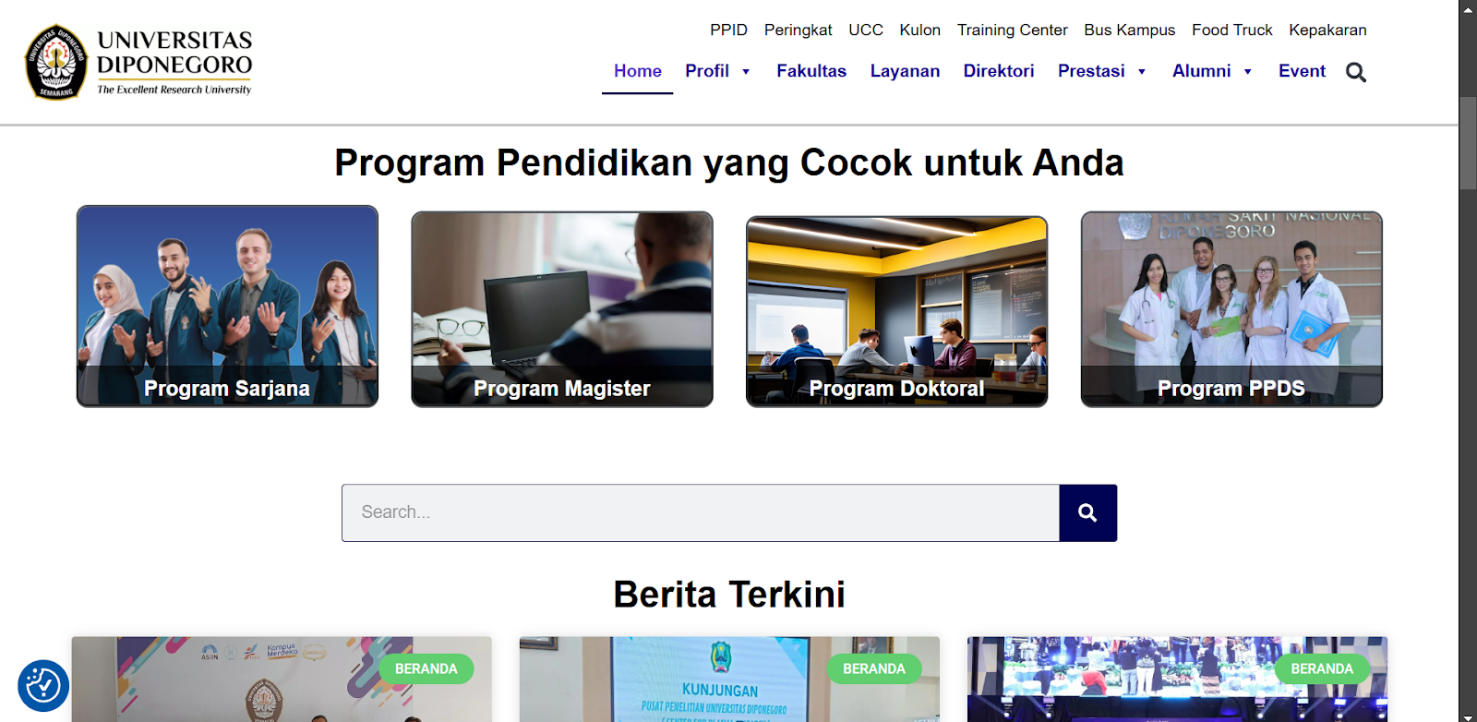Open the accessibility widget icon

point(43,686)
